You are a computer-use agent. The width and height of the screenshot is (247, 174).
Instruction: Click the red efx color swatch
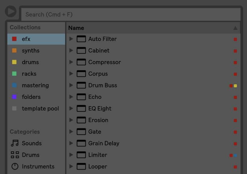[14, 39]
